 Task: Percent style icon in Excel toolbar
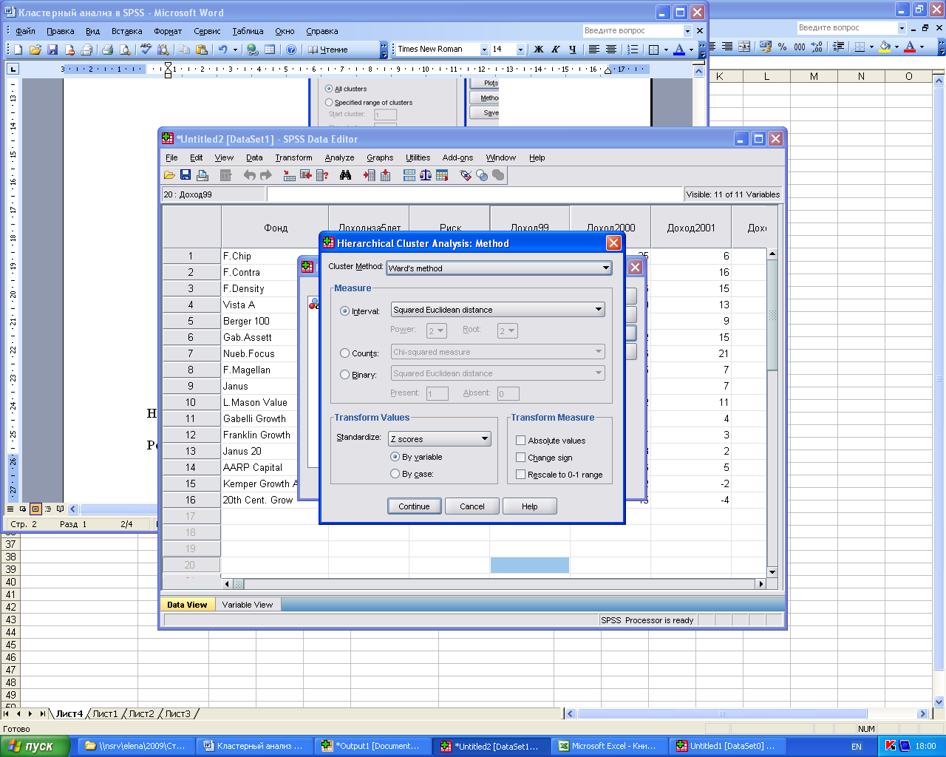[x=782, y=47]
